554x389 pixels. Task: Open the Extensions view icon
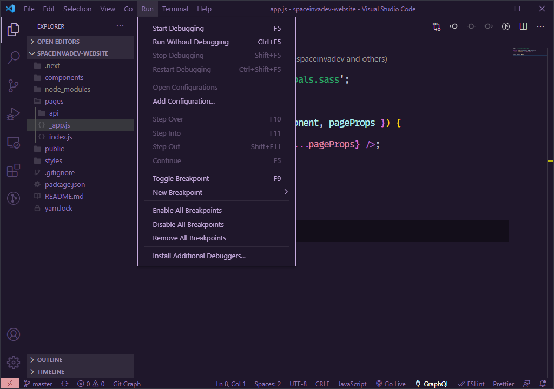pyautogui.click(x=13, y=170)
